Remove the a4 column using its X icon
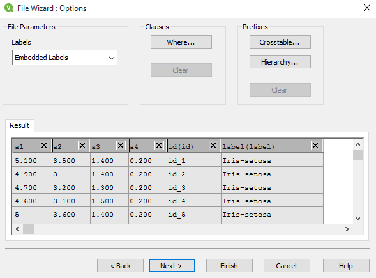The width and height of the screenshot is (376, 278). [x=159, y=146]
